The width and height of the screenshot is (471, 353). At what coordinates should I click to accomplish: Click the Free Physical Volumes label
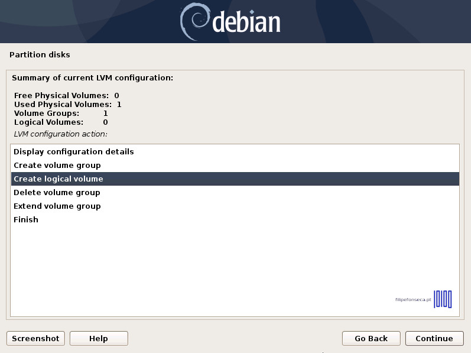point(61,96)
